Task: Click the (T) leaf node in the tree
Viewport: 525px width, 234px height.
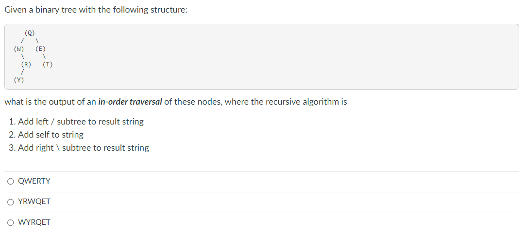Action: 48,64
